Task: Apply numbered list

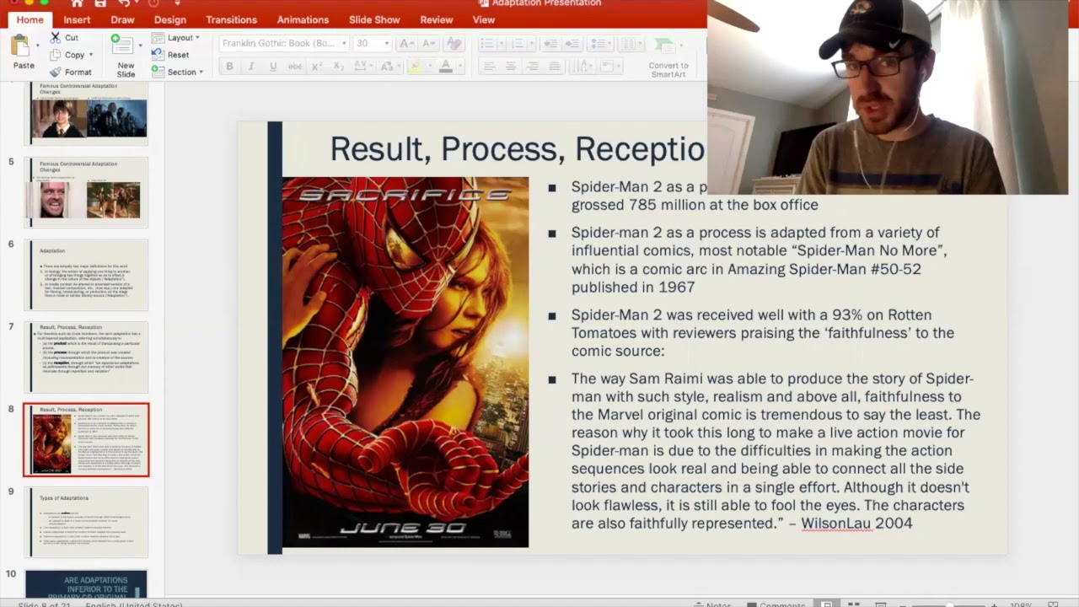Action: point(520,43)
